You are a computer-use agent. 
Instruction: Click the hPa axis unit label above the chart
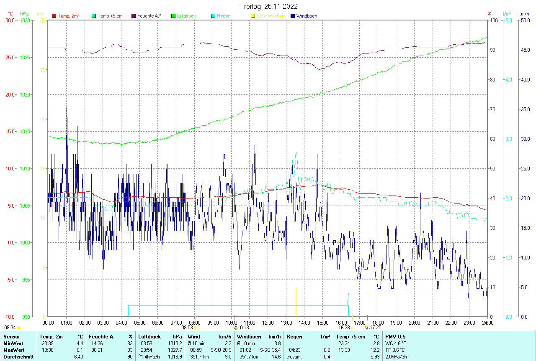(x=24, y=14)
